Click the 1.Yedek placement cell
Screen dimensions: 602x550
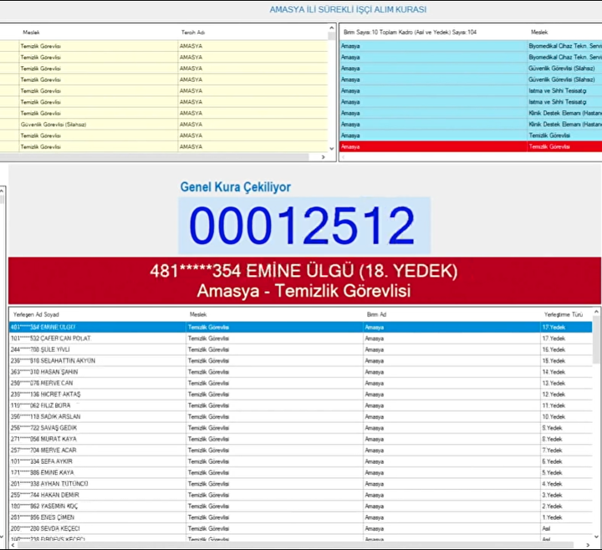pos(566,517)
